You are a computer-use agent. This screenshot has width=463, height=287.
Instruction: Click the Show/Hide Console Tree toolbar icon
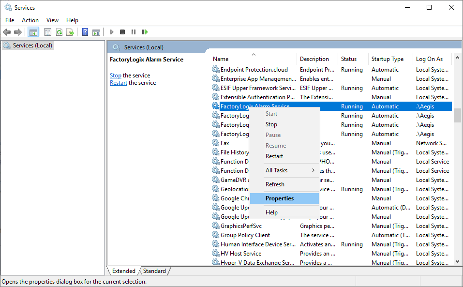[33, 32]
